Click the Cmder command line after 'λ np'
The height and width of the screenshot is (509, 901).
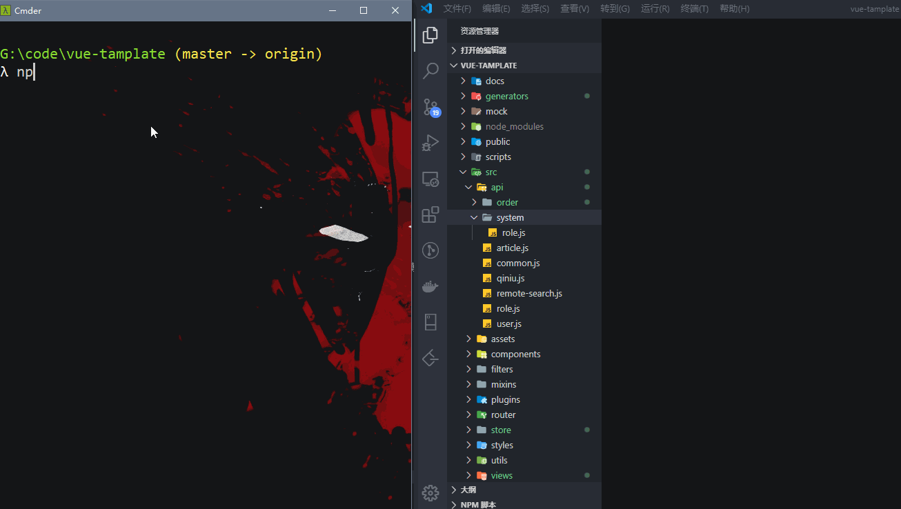(x=34, y=72)
